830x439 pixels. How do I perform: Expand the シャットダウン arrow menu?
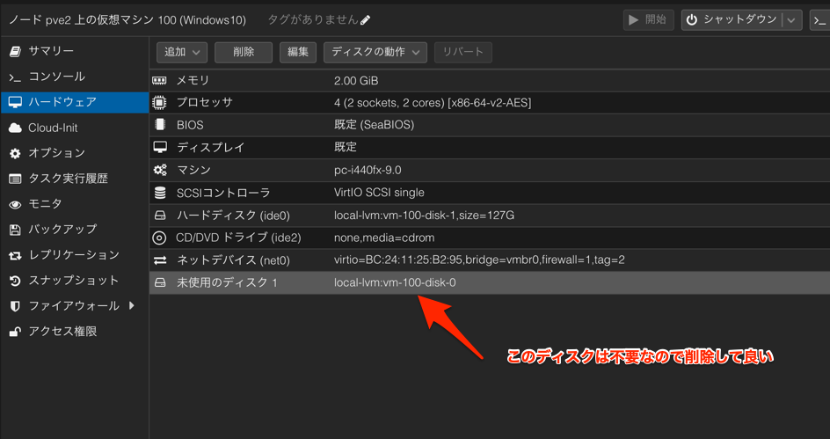(x=793, y=20)
